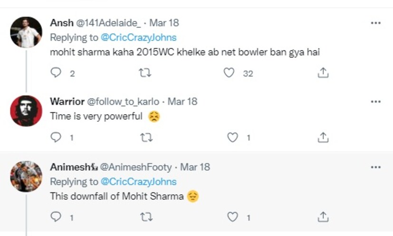Open Ansh's profile picture

pos(26,32)
